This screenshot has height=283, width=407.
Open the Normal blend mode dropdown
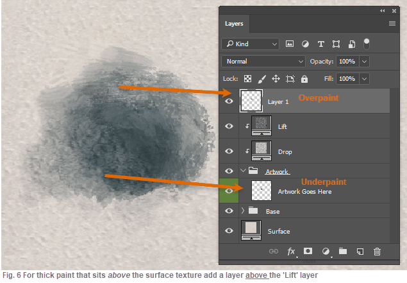263,61
